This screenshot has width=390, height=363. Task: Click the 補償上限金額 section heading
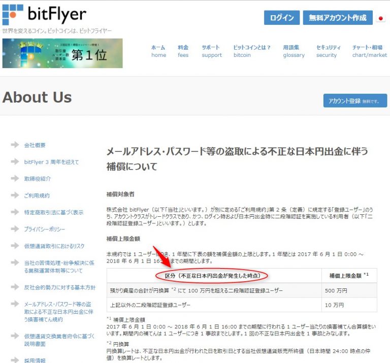coord(123,239)
